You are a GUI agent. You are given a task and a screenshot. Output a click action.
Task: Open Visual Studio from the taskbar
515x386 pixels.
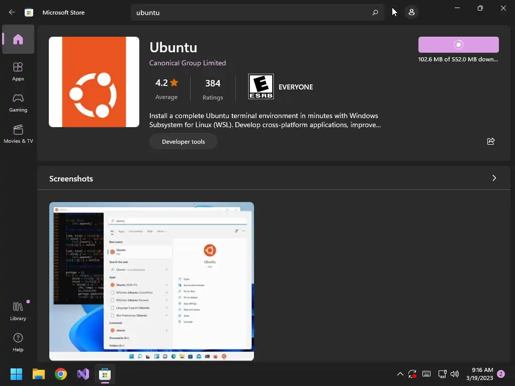pos(83,374)
